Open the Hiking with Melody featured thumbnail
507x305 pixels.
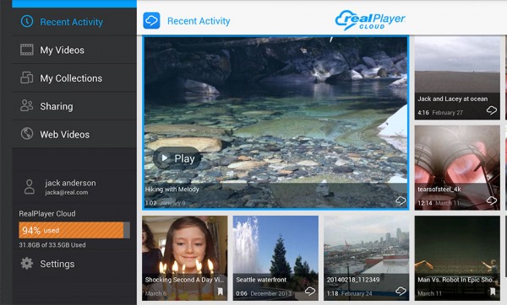(275, 122)
